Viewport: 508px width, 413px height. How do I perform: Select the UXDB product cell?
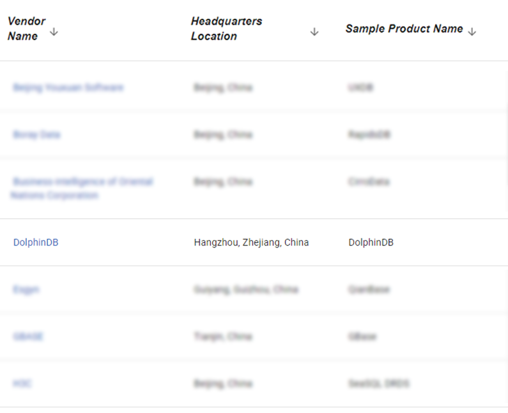(x=360, y=87)
